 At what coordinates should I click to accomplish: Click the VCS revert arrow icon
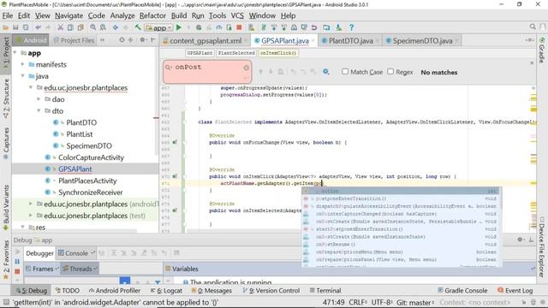(x=314, y=27)
